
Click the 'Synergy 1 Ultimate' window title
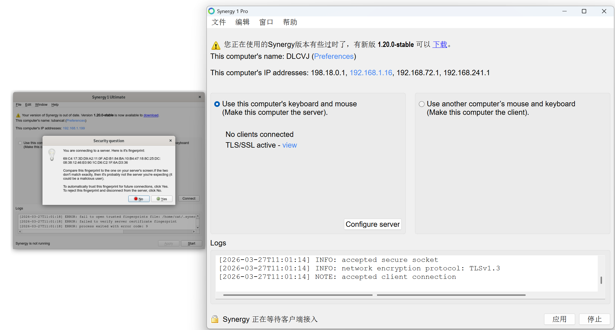point(109,97)
